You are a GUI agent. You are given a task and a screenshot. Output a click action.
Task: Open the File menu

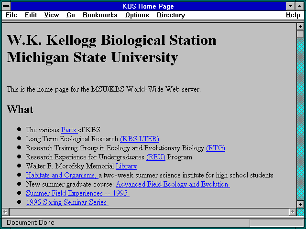11,15
